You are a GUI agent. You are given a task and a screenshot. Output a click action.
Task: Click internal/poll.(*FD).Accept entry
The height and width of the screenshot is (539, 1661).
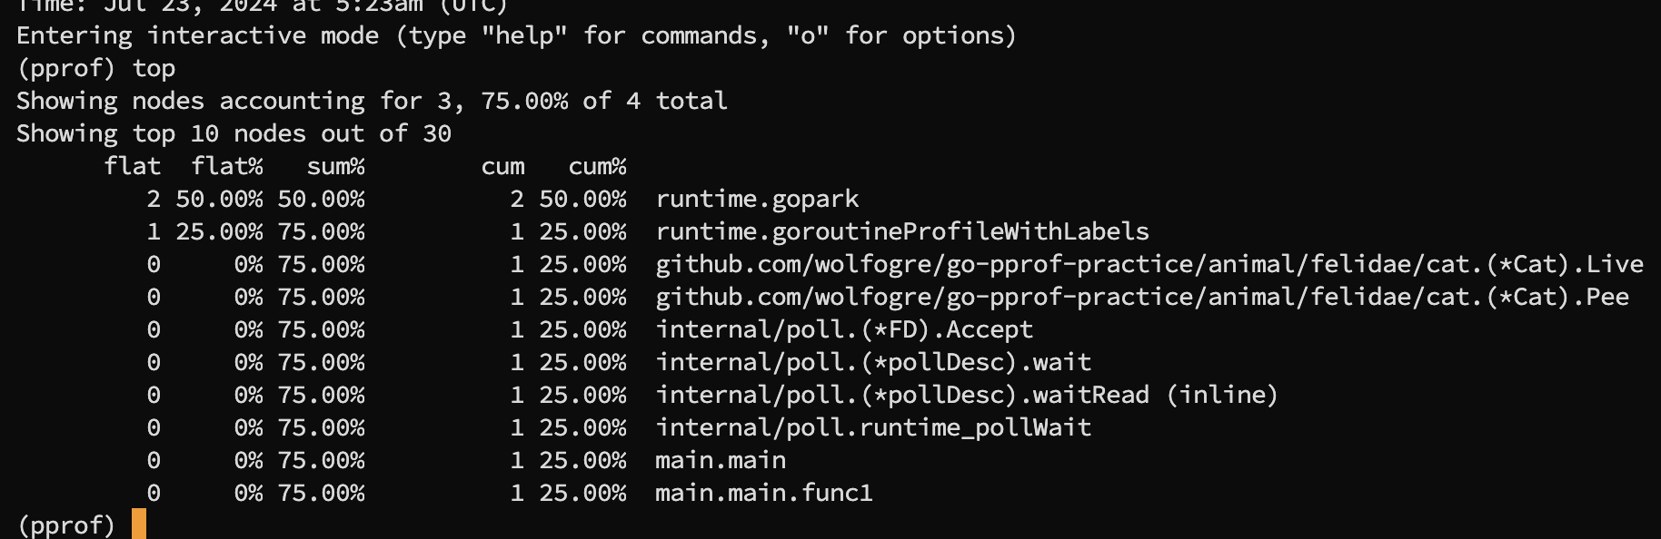843,329
